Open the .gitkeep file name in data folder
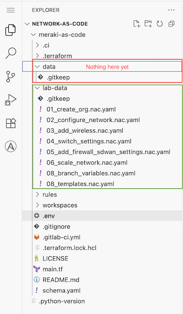183x314 pixels. (58, 77)
